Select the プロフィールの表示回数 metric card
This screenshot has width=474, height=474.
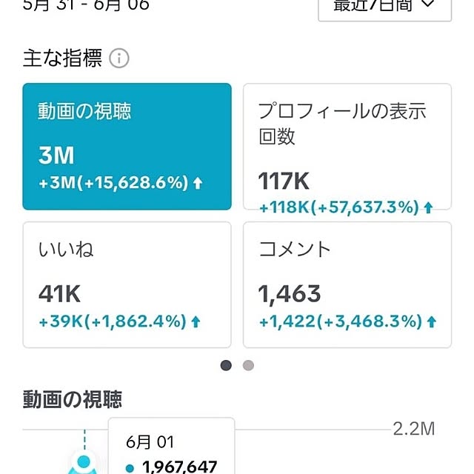[347, 147]
